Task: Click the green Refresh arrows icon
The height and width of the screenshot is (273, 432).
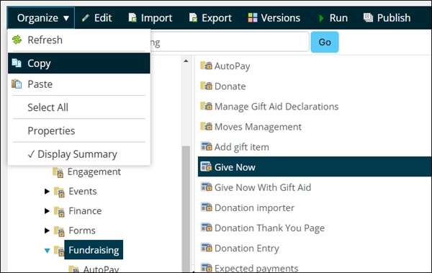Action: pyautogui.click(x=17, y=40)
